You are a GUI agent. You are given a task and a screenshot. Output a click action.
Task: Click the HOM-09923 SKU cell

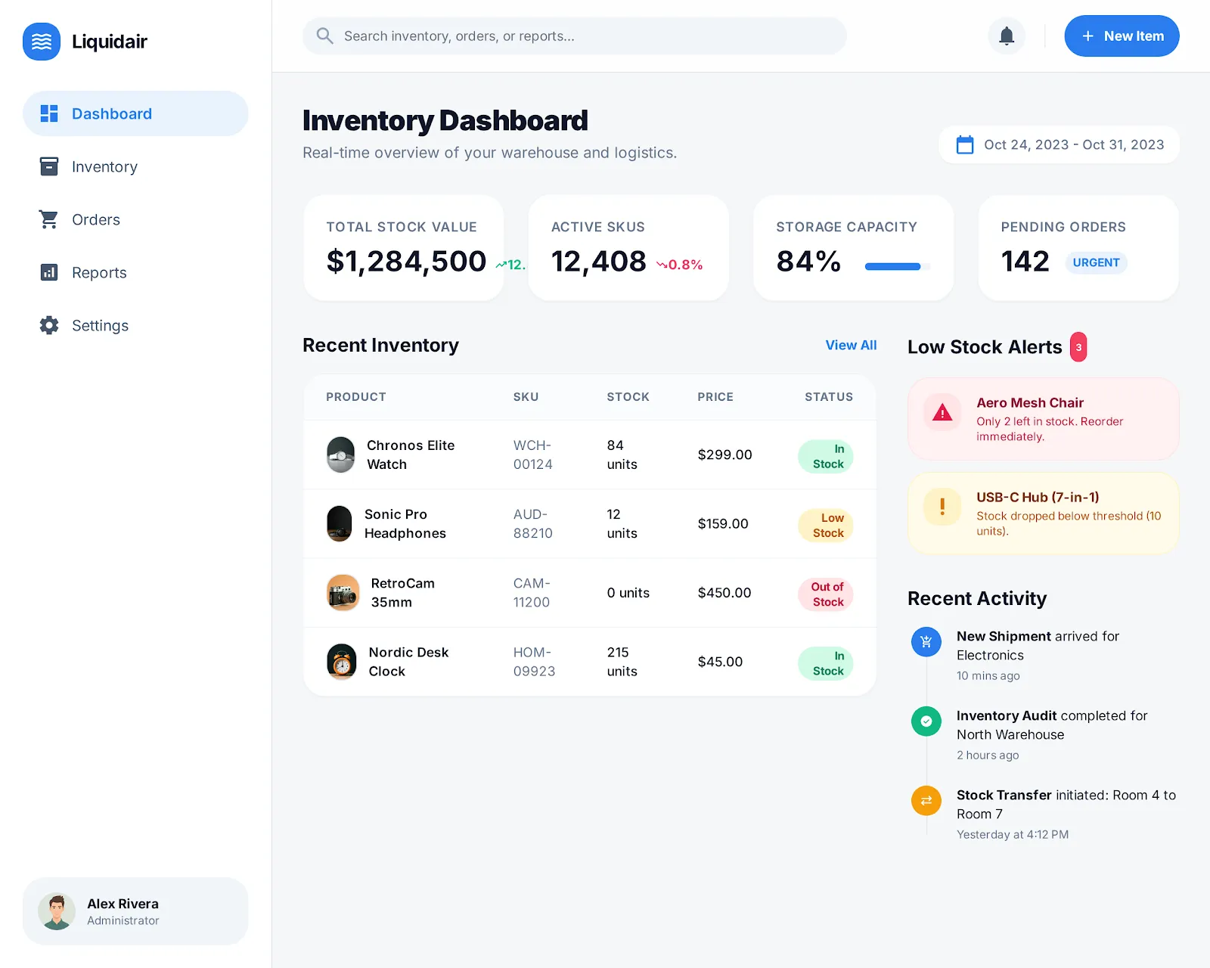point(534,662)
